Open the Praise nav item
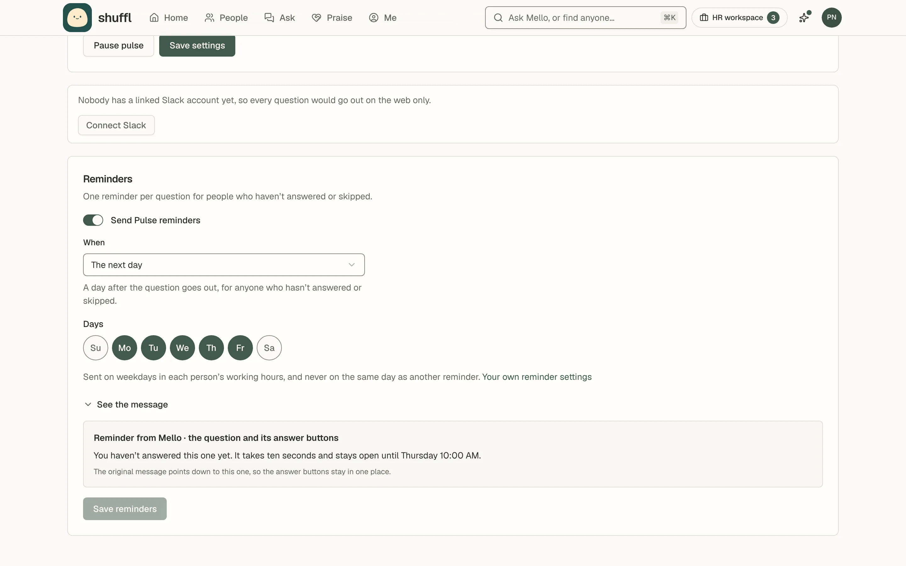906x566 pixels. (x=332, y=18)
